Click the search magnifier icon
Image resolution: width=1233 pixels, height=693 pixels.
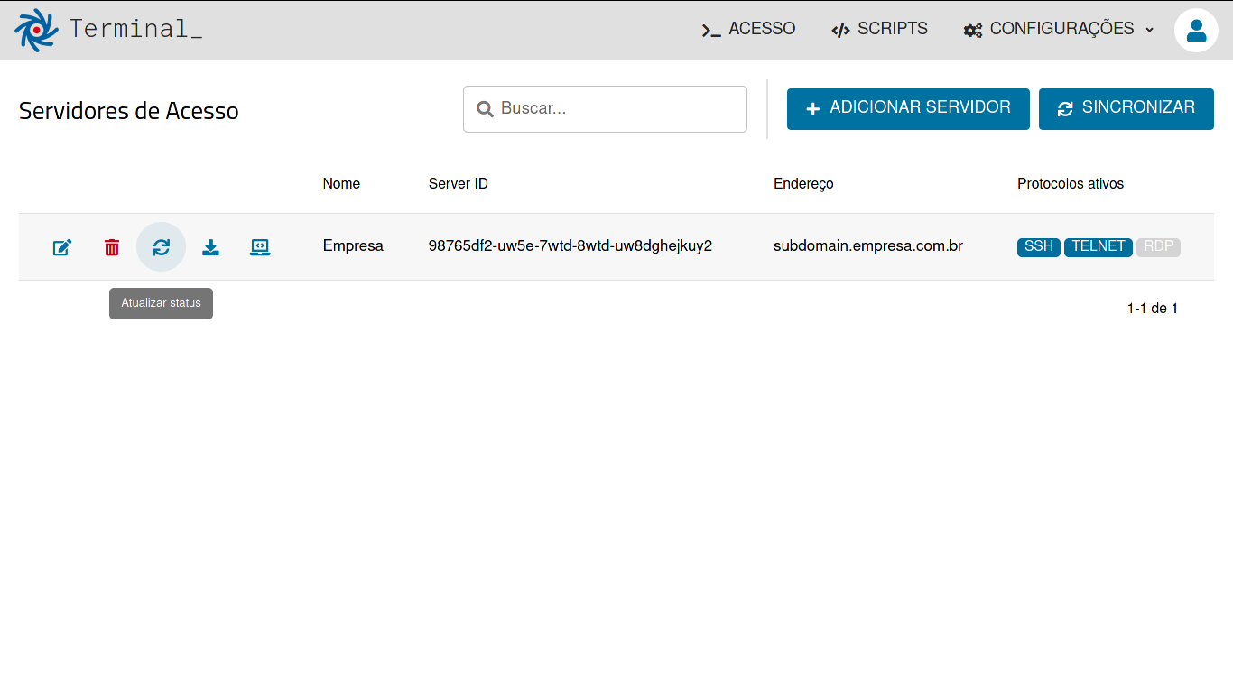(x=485, y=109)
